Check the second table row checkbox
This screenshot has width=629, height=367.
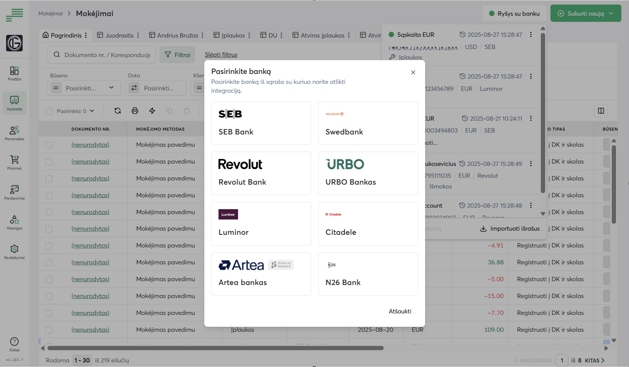pyautogui.click(x=49, y=162)
